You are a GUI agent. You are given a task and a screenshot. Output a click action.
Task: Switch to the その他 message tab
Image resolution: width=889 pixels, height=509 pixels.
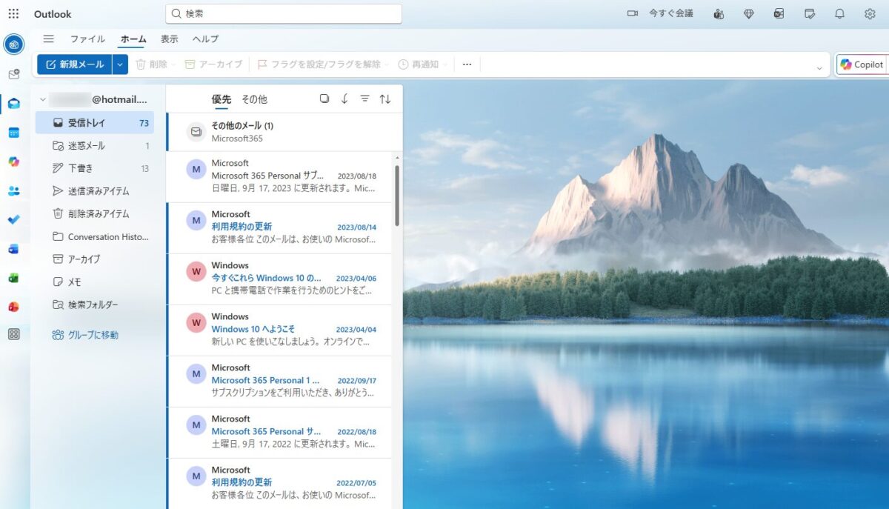point(255,98)
